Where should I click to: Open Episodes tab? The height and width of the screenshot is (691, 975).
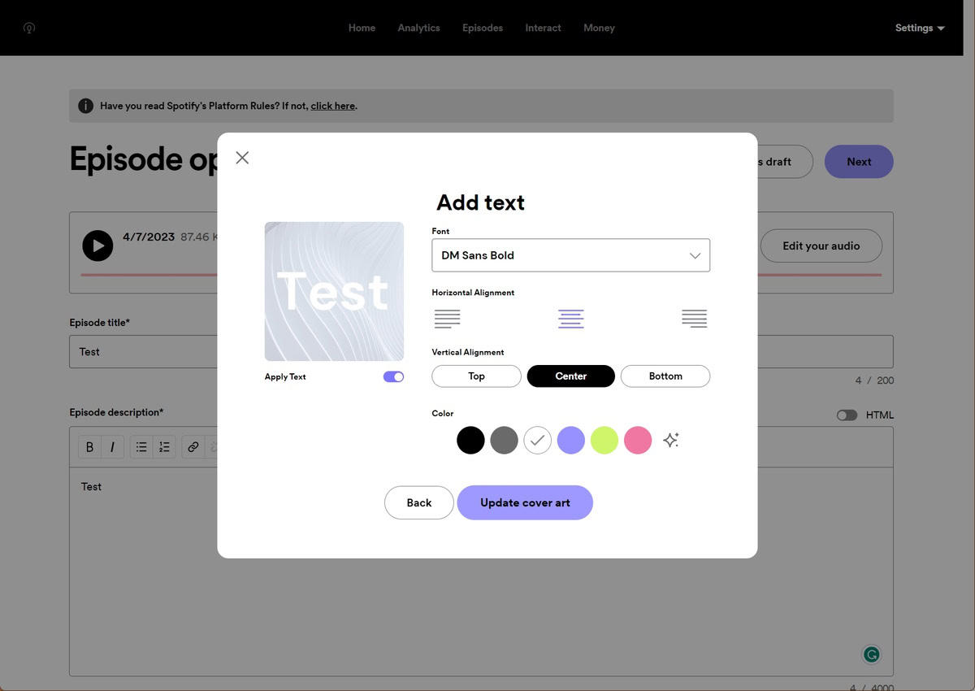(x=483, y=28)
